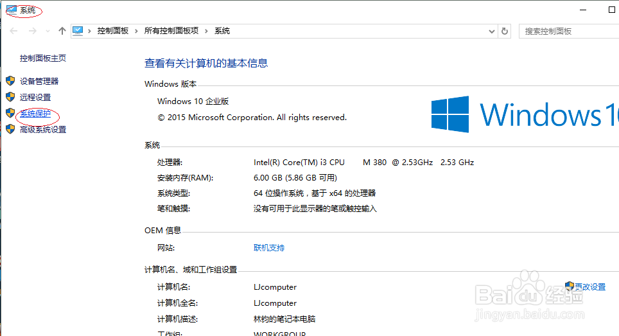619x336 pixels.
Task: Click shield icon beside 更改设置
Action: [x=570, y=287]
